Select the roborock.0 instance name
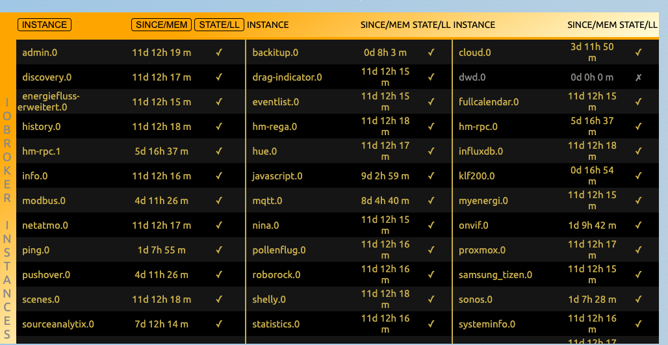The width and height of the screenshot is (668, 345). 276,275
